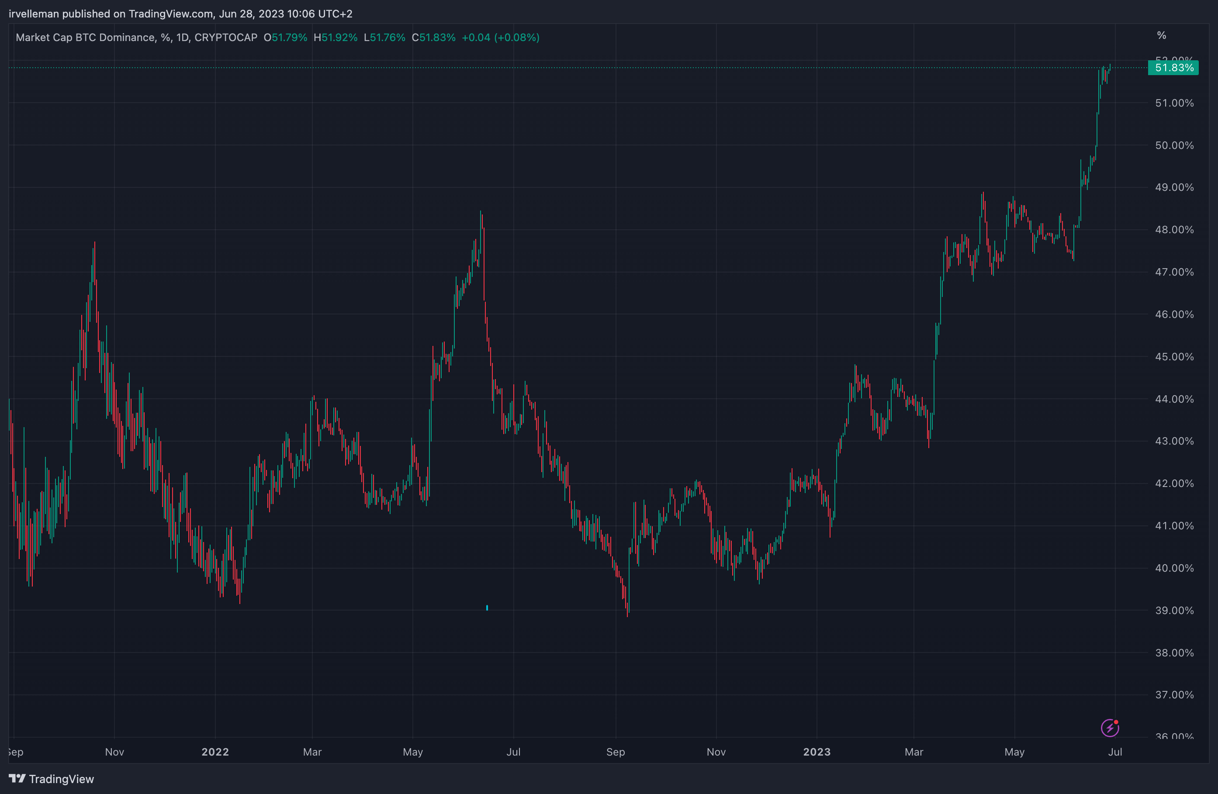Click the 43.00% price axis label

click(1174, 441)
